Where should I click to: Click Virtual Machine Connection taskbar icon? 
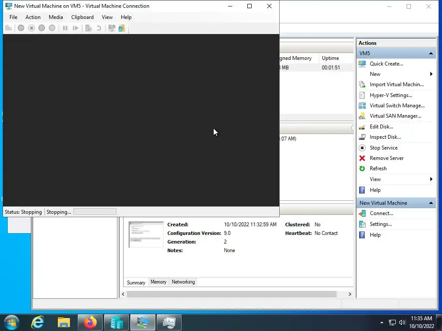pos(143,322)
